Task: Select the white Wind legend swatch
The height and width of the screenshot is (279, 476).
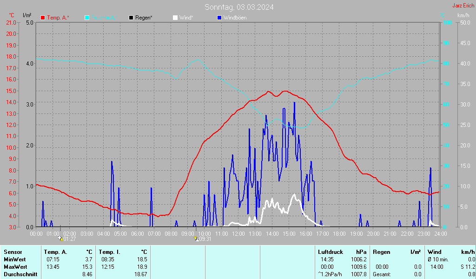Action: pos(175,18)
